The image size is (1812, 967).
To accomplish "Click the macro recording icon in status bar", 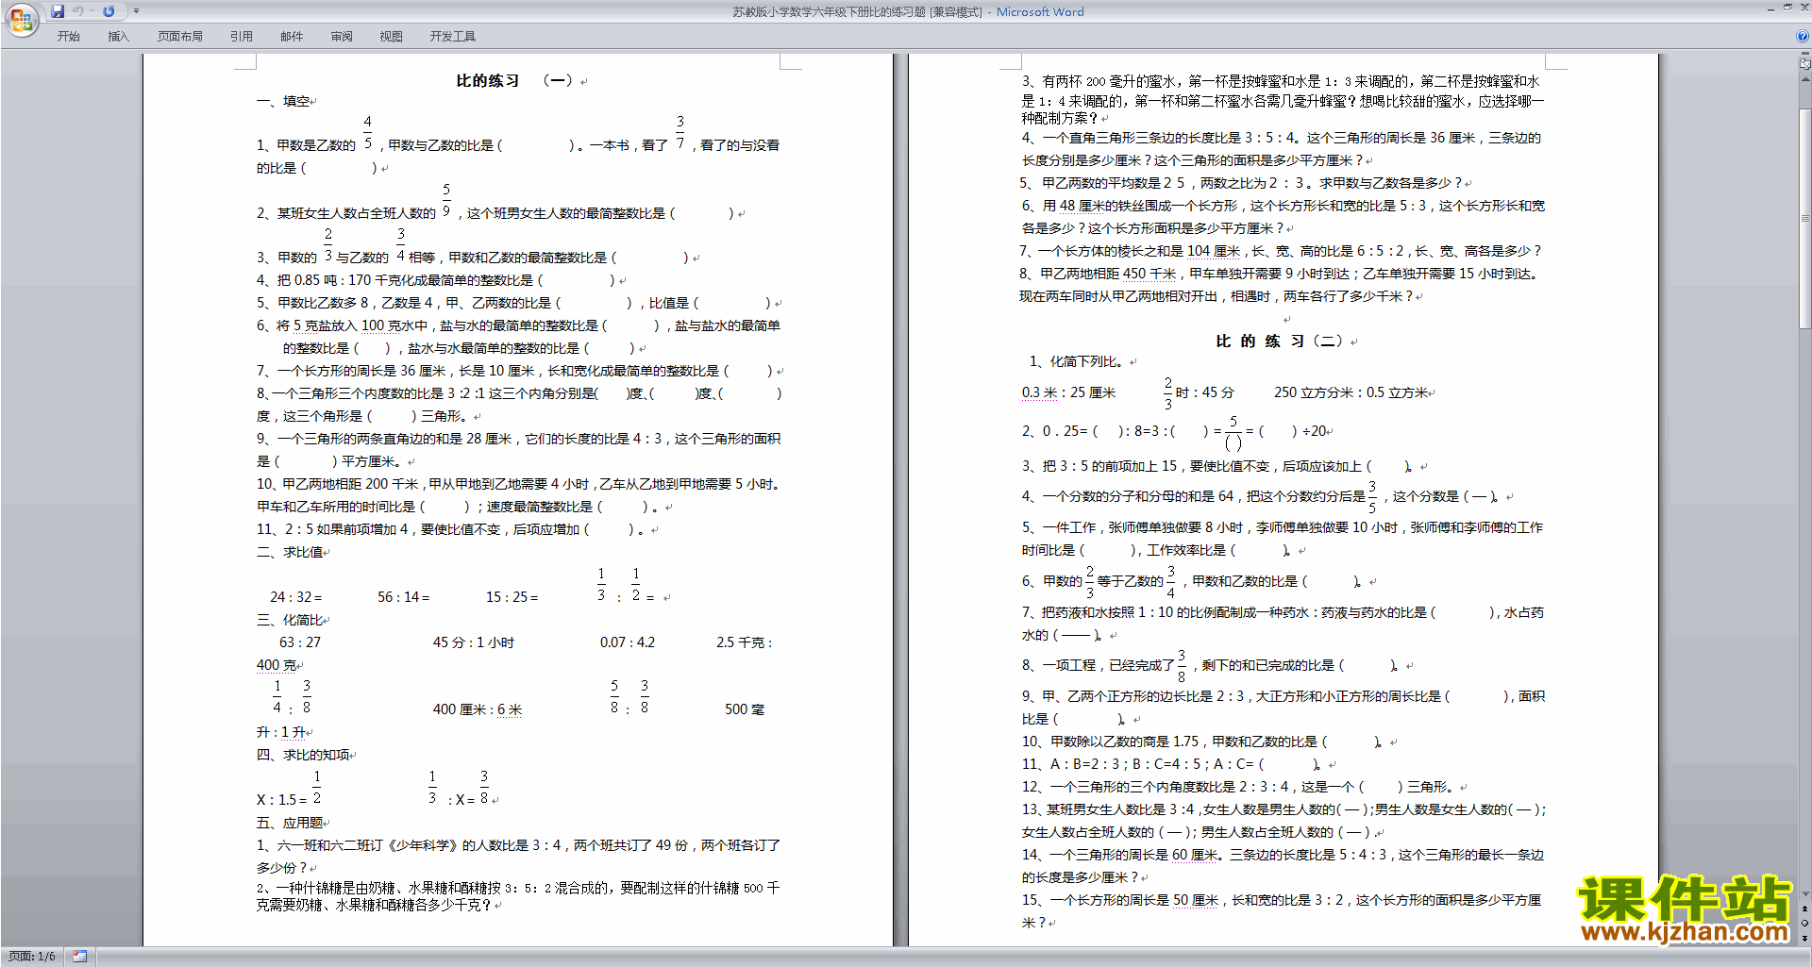I will point(79,957).
